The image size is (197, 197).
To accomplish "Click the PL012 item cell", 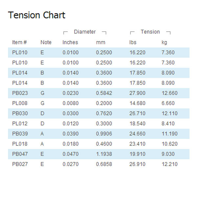I will [x=20, y=124].
